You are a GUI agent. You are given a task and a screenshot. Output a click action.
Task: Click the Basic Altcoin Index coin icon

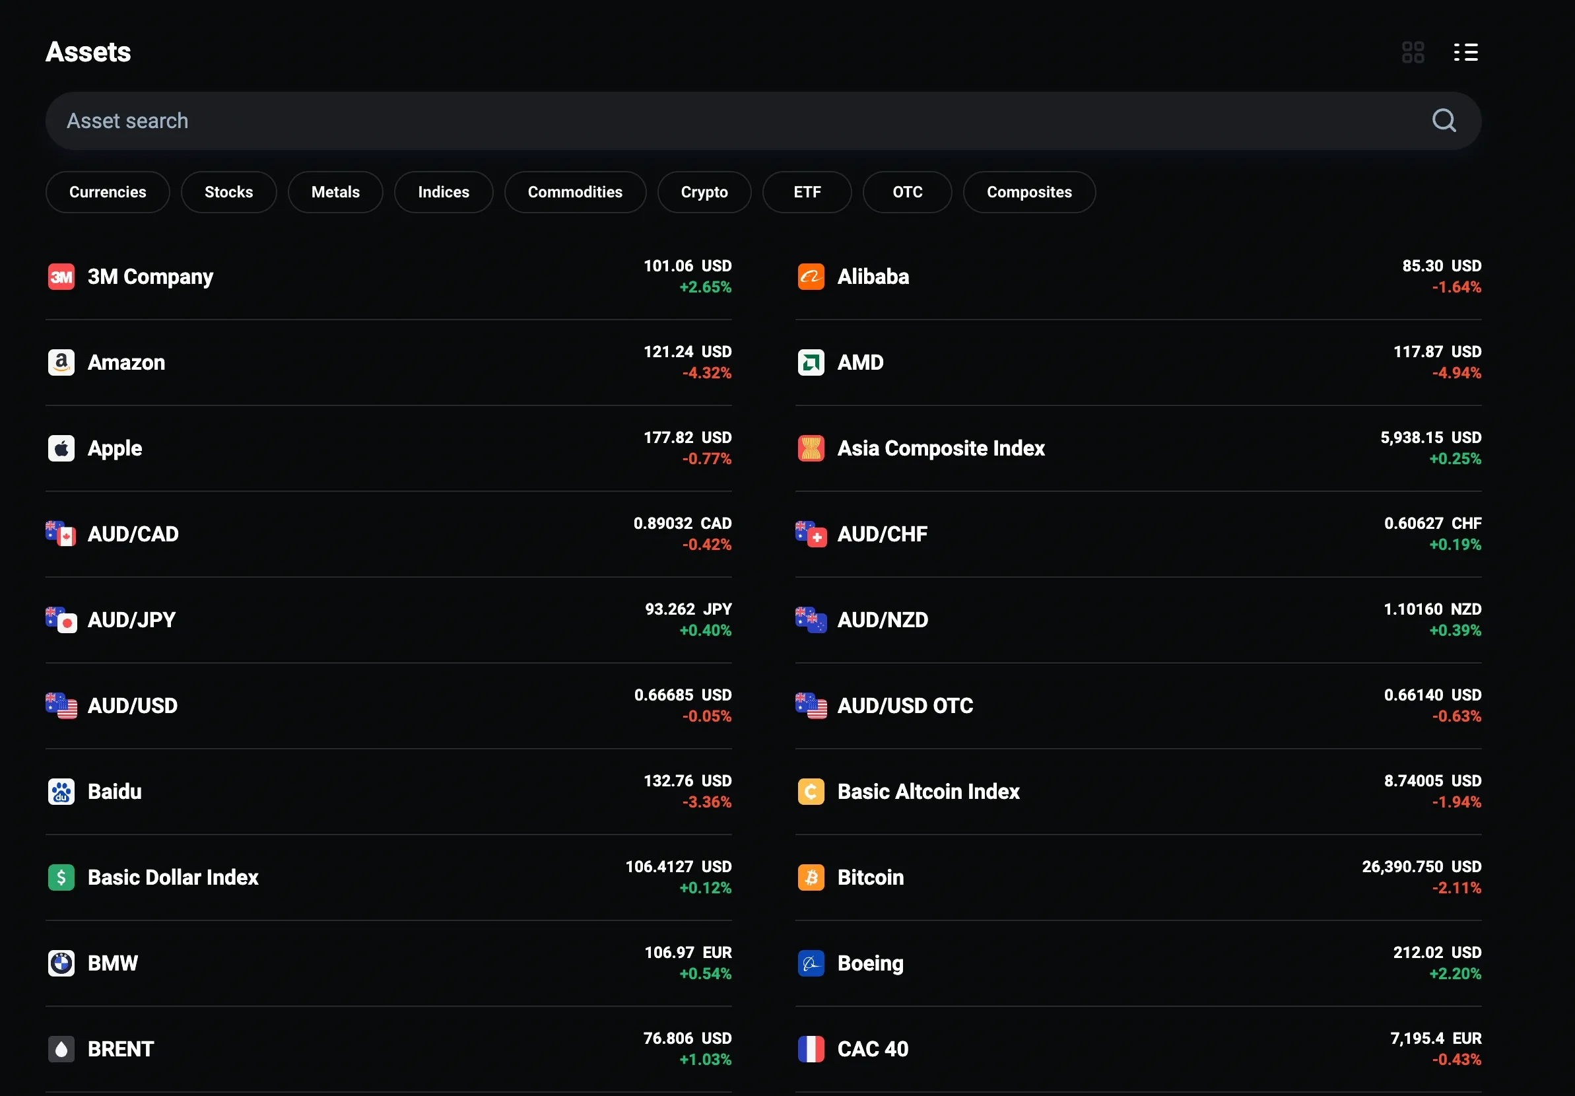pos(811,791)
